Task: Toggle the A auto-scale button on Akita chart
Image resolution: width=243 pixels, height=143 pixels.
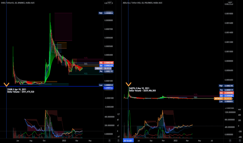Action: coord(230,140)
